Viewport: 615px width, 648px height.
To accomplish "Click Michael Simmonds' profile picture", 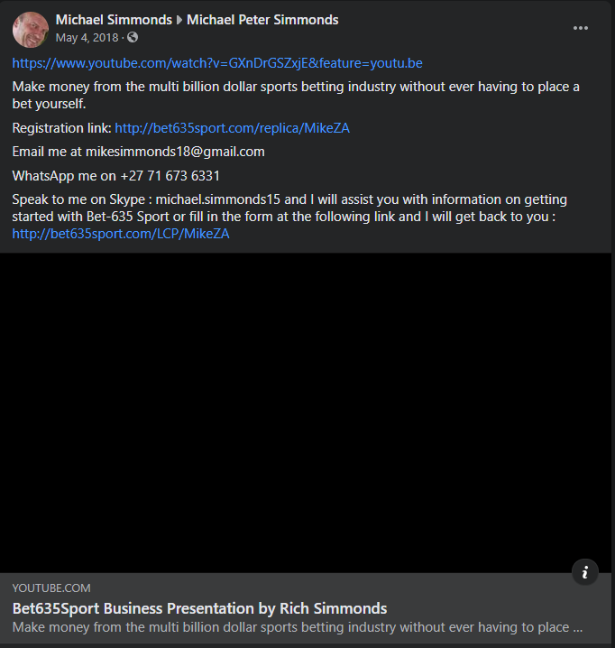I will point(30,29).
